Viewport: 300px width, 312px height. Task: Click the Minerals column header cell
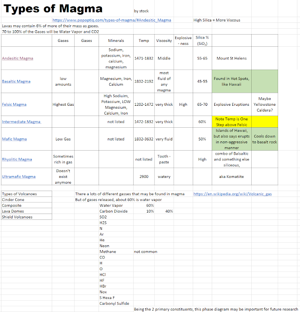tap(116, 40)
